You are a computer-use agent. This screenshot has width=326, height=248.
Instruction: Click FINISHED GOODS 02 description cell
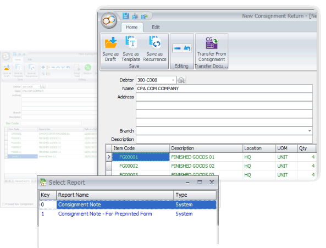[206, 166]
